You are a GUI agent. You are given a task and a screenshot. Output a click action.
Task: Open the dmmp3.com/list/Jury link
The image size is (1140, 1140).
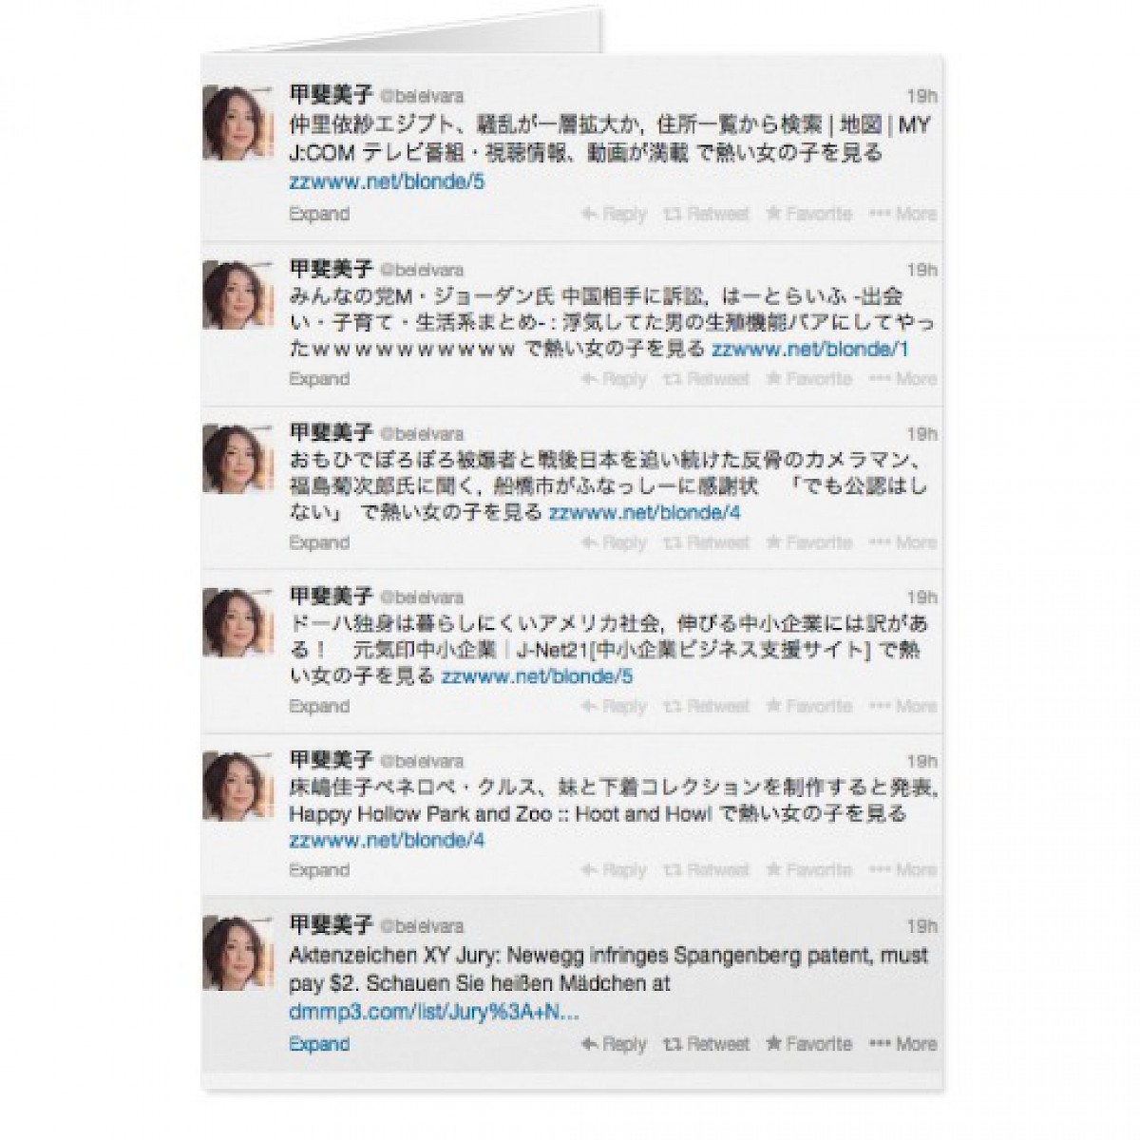point(434,1013)
